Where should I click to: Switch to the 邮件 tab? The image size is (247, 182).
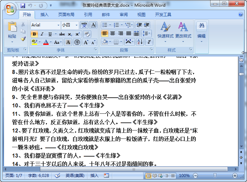point(106,15)
